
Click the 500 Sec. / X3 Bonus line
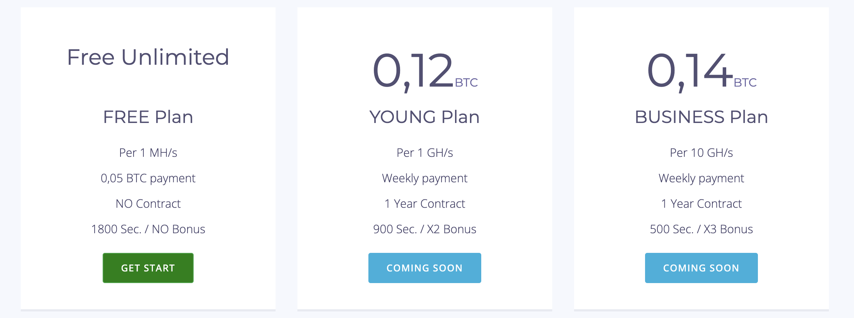[x=701, y=229]
